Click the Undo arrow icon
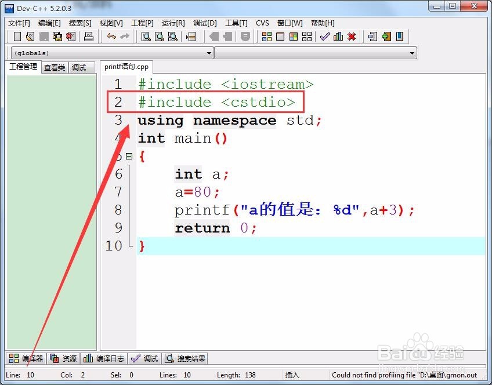This screenshot has width=492, height=385. point(111,37)
